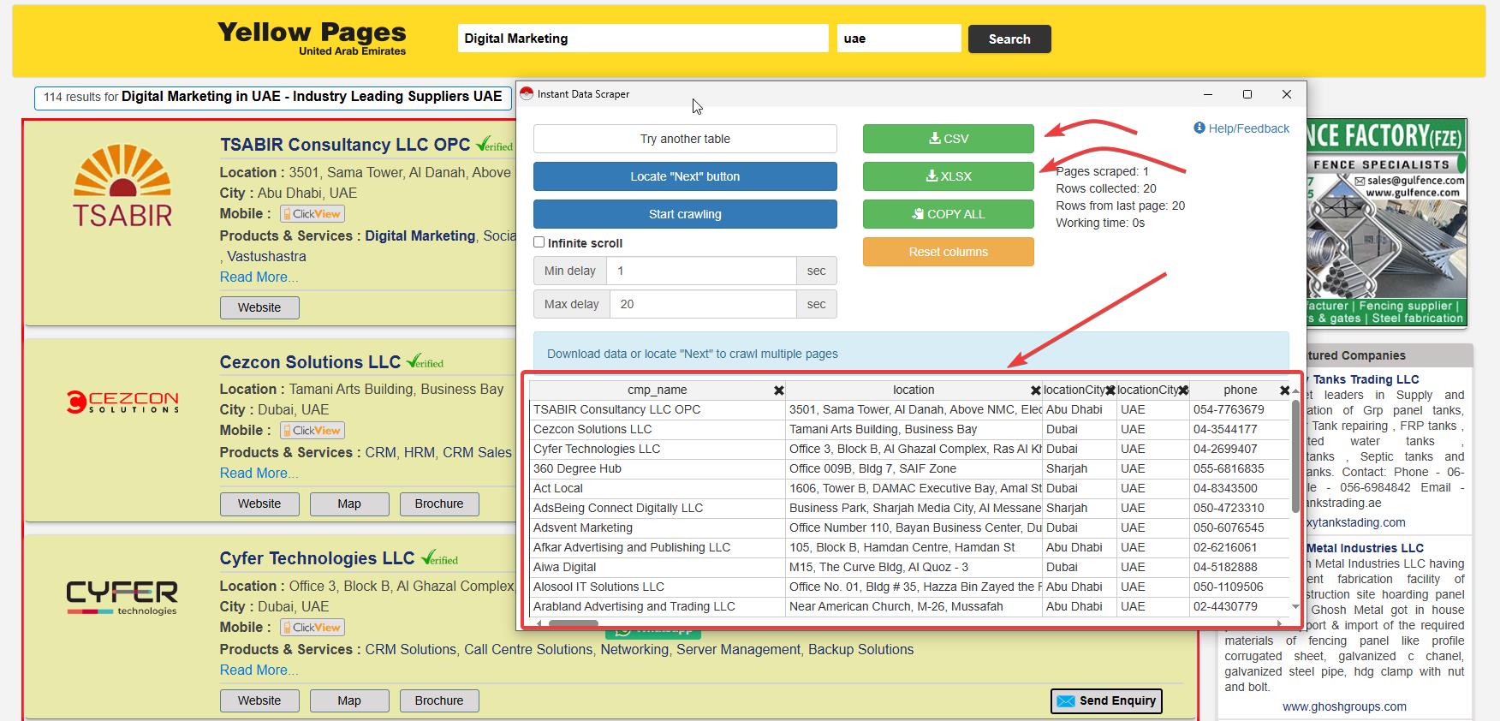Image resolution: width=1500 pixels, height=721 pixels.
Task: Click table cell Act Local
Action: tap(658, 489)
